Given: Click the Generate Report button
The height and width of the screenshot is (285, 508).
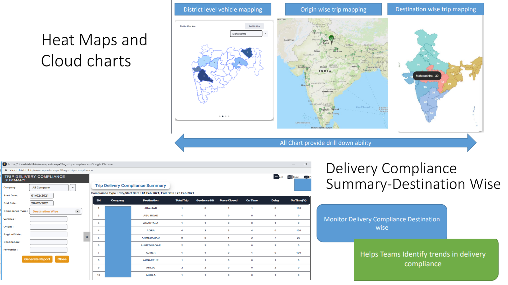Looking at the screenshot, I should tap(37, 259).
